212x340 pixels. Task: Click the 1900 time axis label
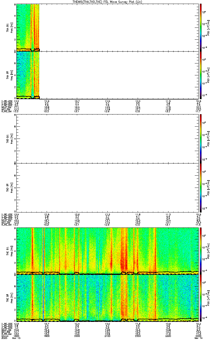click(47, 336)
